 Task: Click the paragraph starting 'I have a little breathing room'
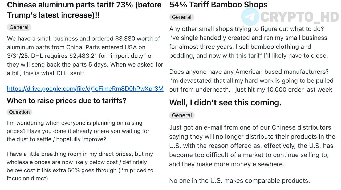click(80, 166)
